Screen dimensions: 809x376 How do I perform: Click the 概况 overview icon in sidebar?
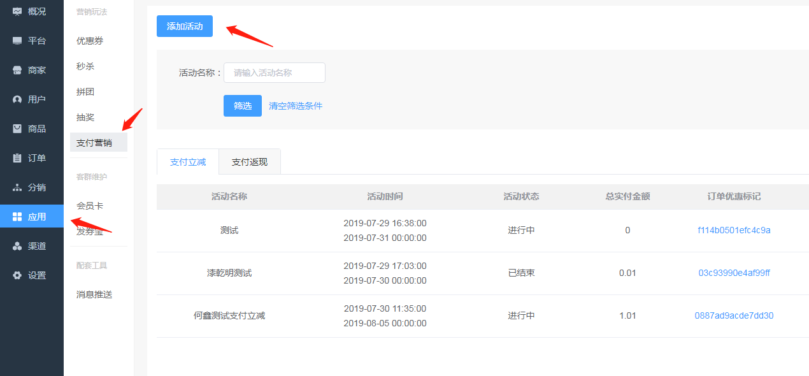[x=17, y=11]
